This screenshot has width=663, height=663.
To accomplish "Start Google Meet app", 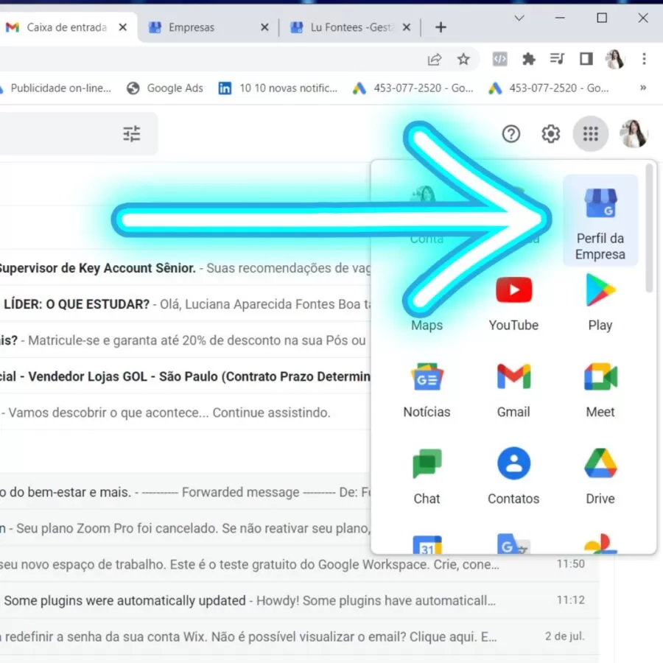I will 600,390.
